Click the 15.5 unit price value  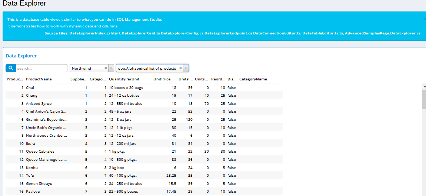coord(172,183)
